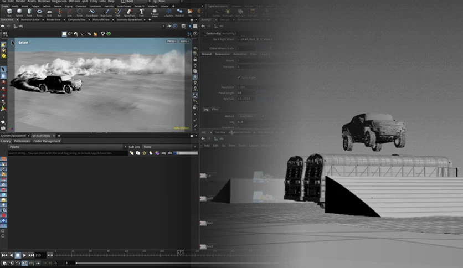Toggle real-time playback button
463x268 pixels.
24,263
